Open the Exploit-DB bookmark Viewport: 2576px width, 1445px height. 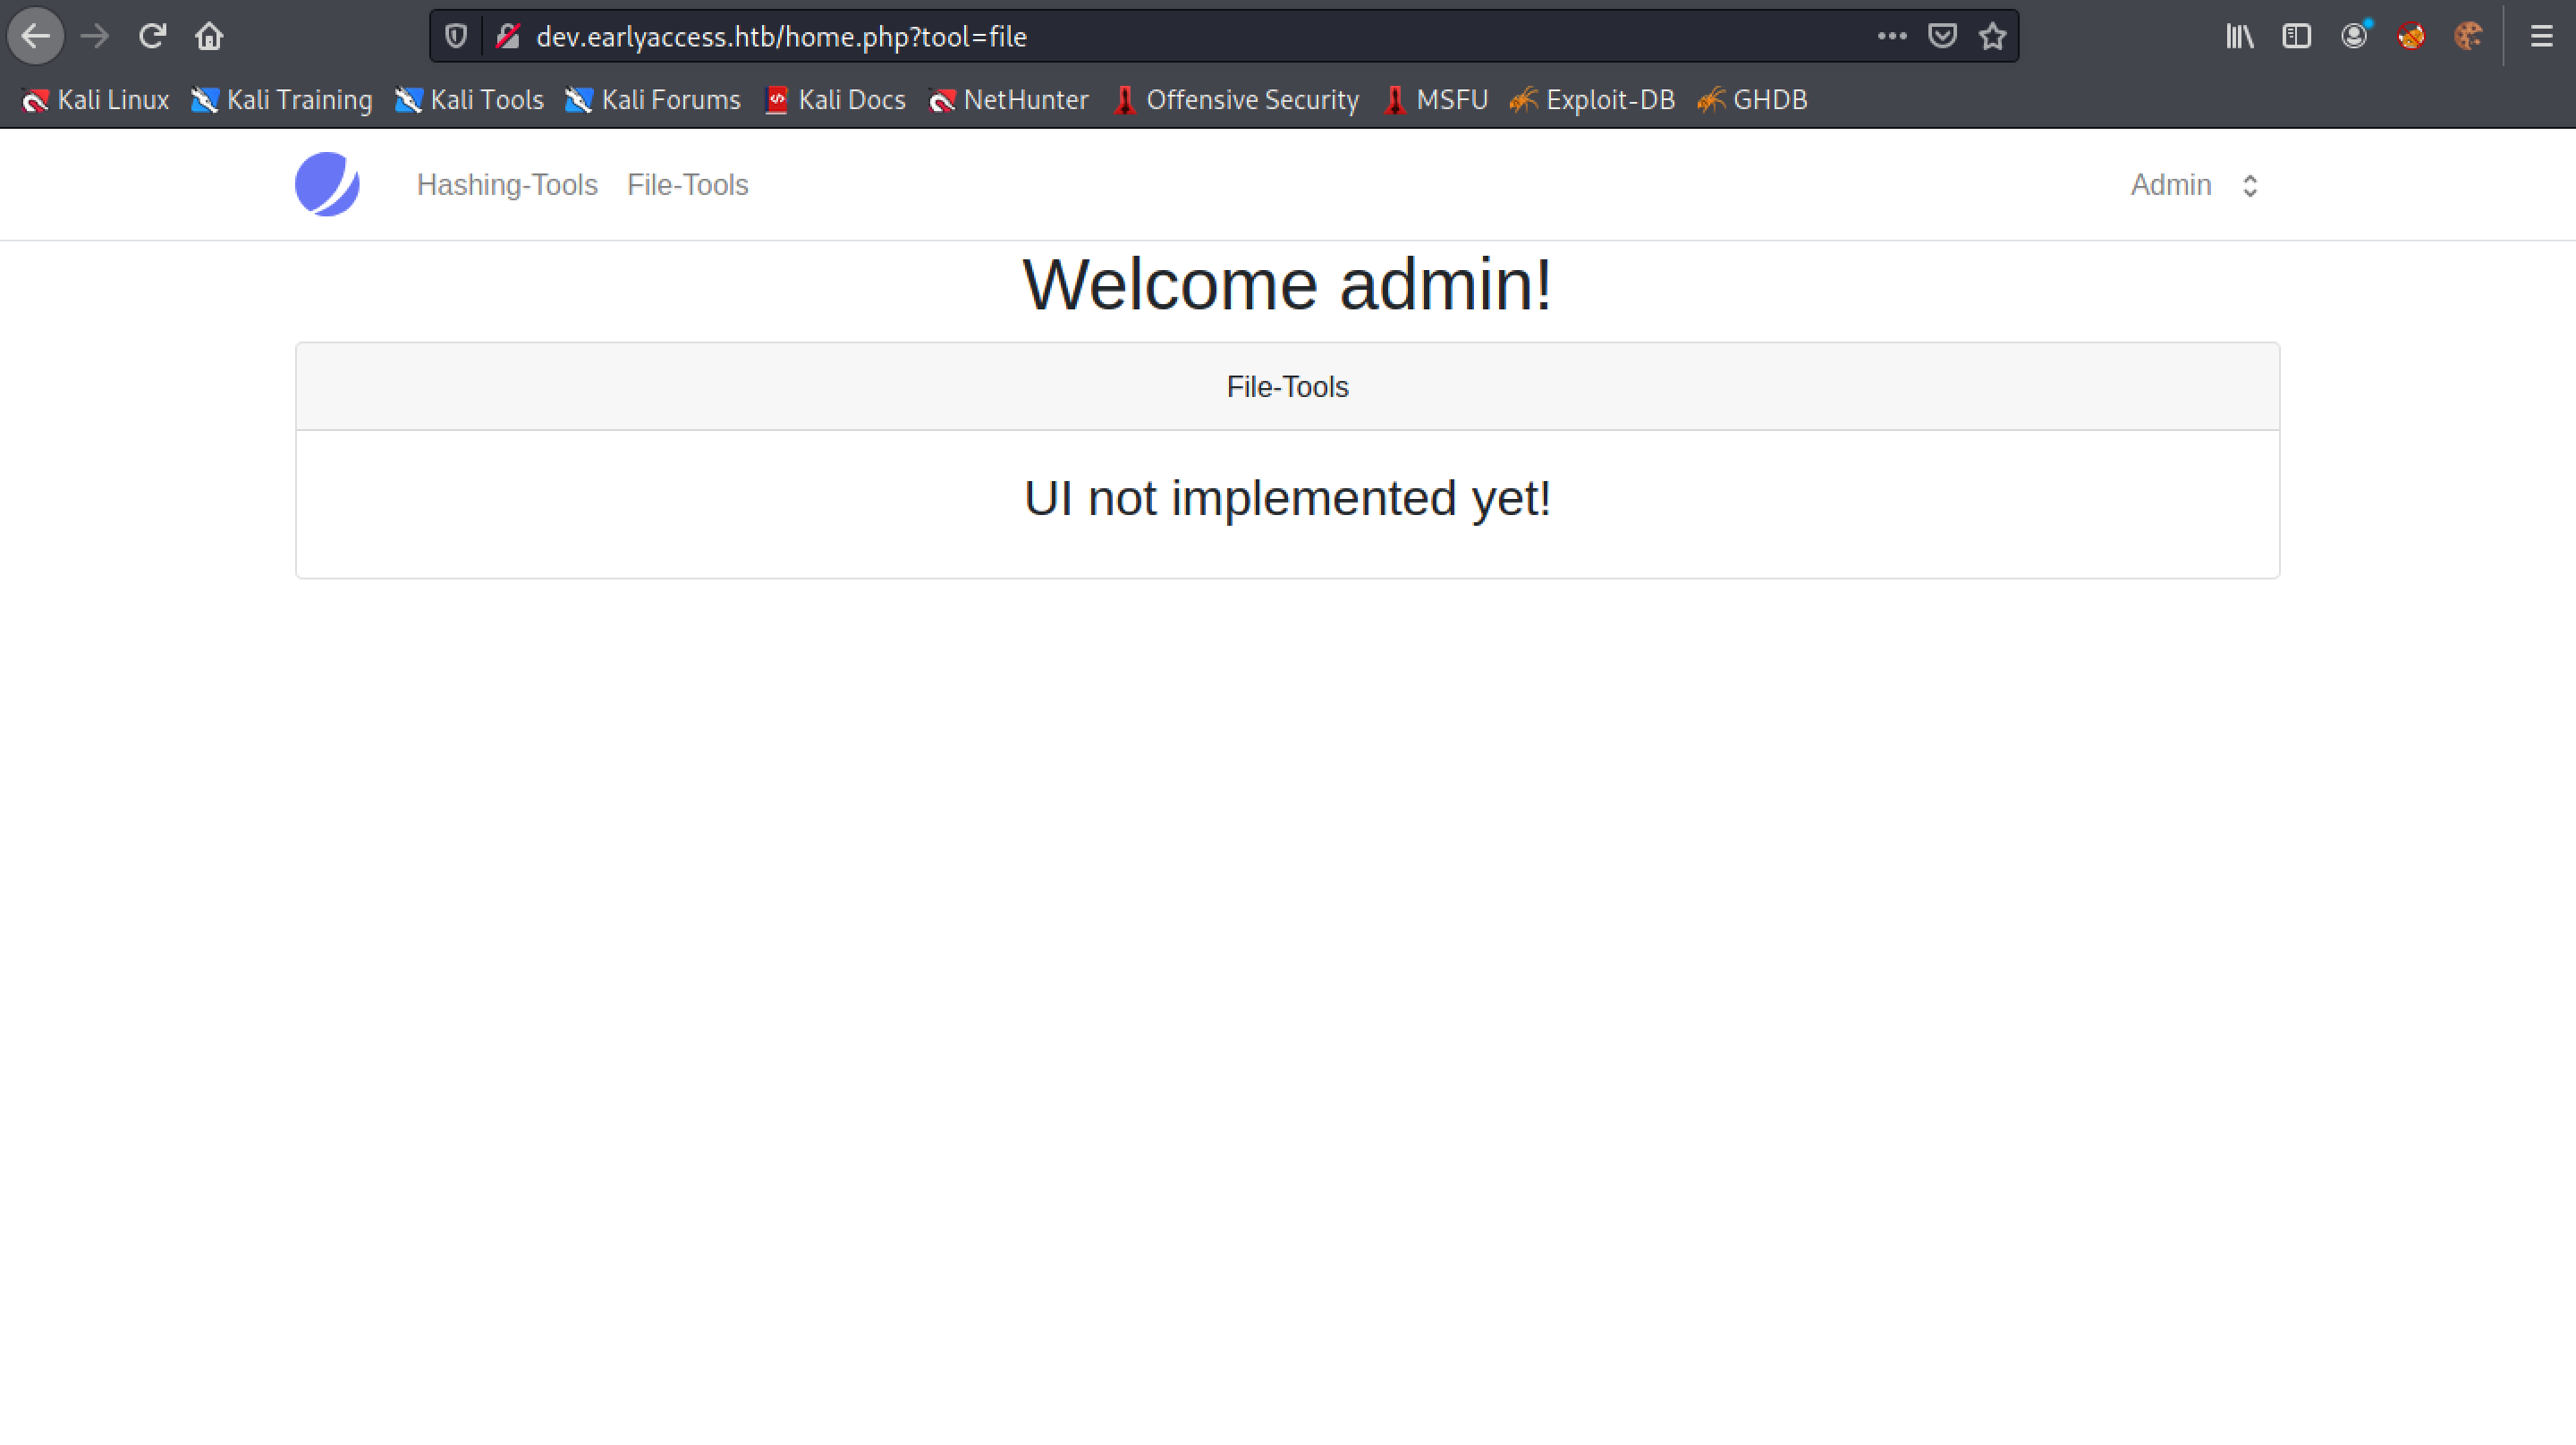(1593, 100)
